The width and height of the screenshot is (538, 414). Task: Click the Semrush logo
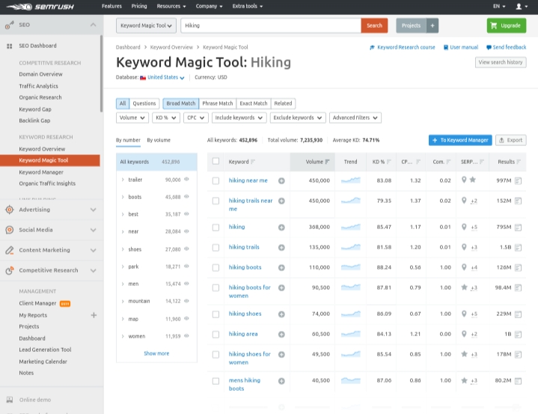[40, 7]
